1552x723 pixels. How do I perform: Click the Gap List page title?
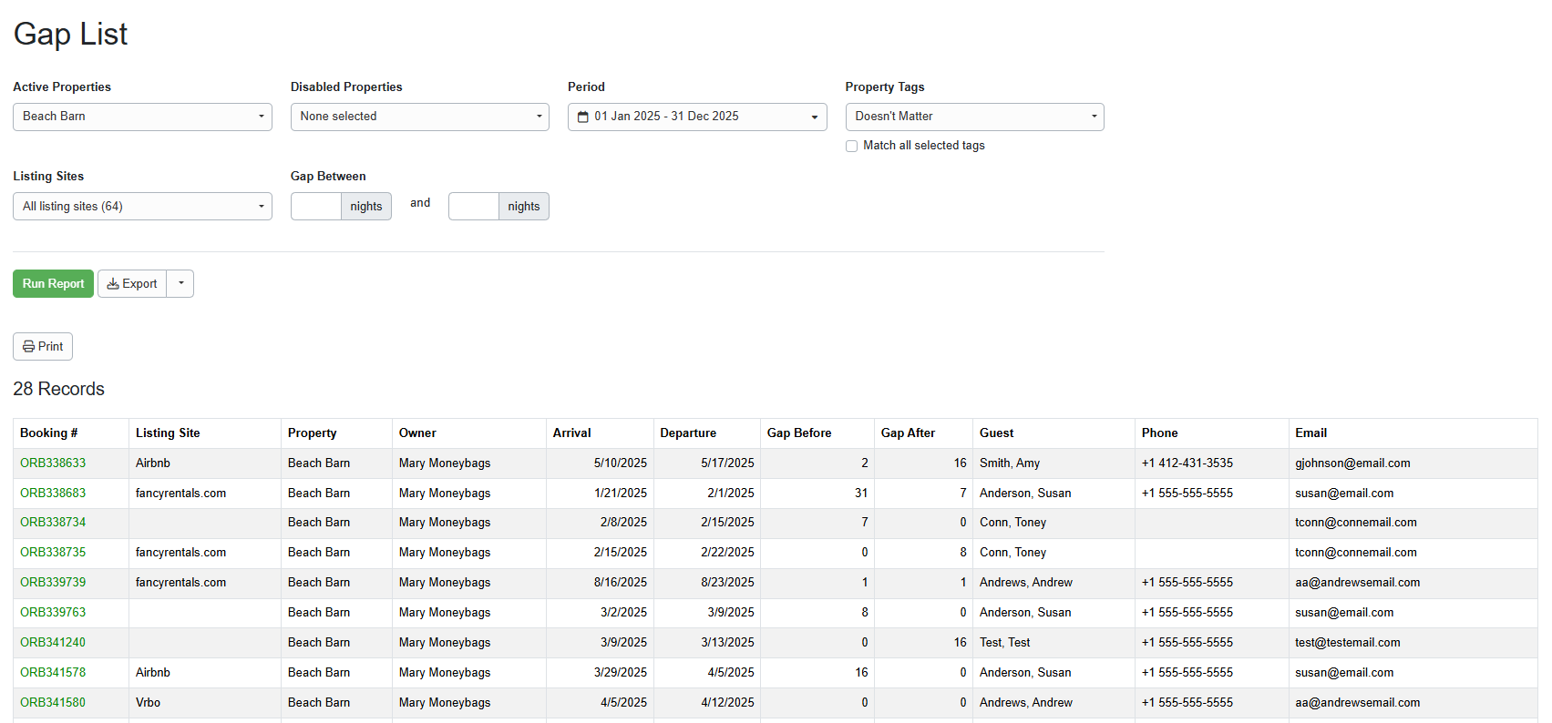[x=71, y=35]
